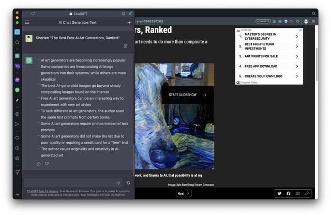
Task: Click the 'Image: Kyle Barr/Deep Dream Generator' credit
Action: (191, 185)
